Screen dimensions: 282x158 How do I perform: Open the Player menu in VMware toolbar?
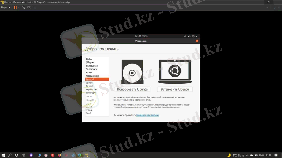pyautogui.click(x=6, y=7)
